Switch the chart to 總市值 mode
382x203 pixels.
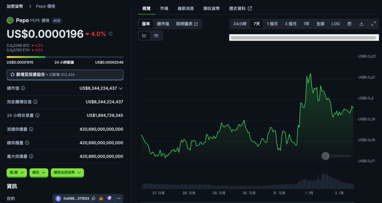[163, 24]
